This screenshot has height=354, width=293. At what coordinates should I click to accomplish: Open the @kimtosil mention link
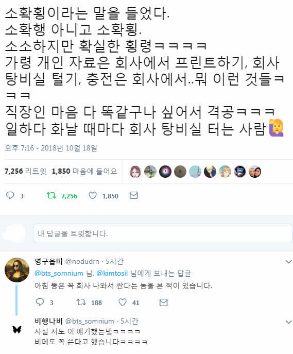point(112,274)
